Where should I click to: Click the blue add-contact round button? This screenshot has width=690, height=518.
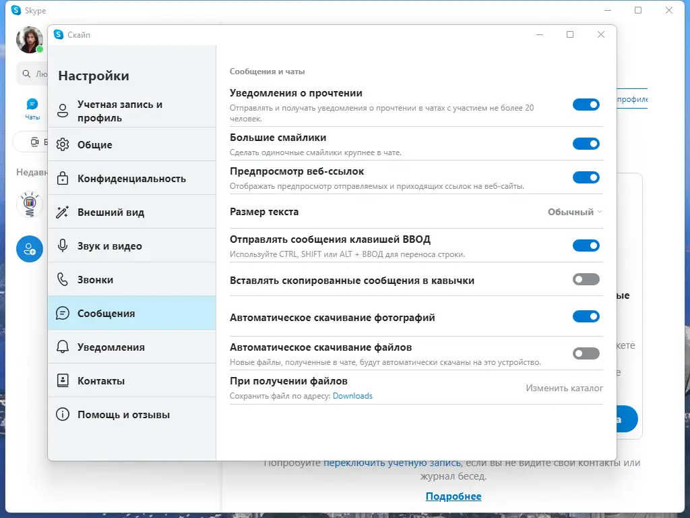click(30, 249)
